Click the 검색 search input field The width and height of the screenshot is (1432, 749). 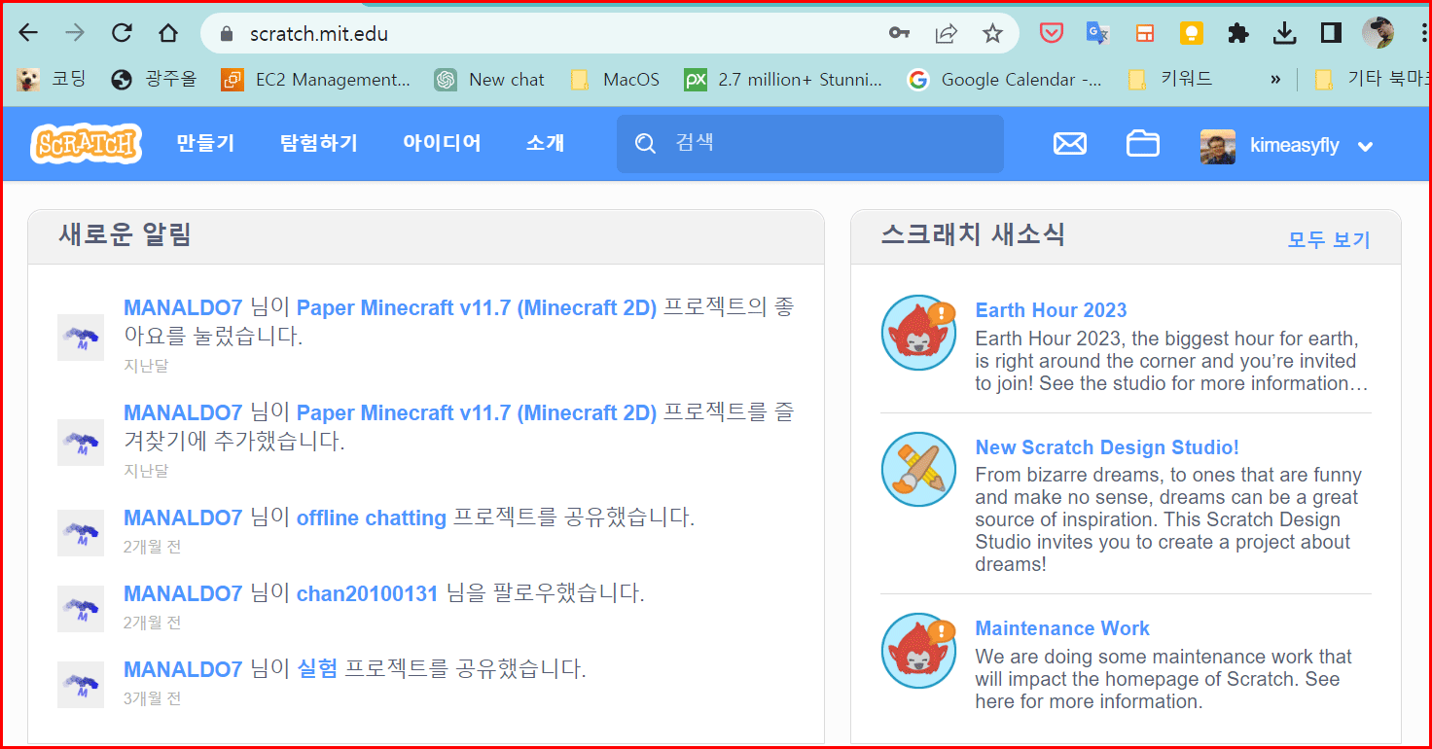click(x=809, y=144)
